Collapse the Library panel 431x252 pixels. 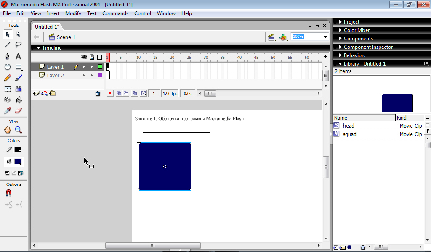pos(340,63)
